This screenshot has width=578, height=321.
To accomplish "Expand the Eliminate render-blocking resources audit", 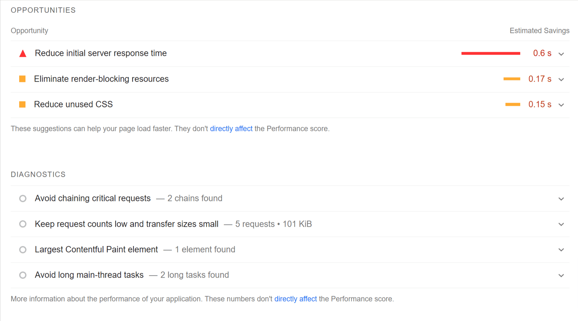I will (x=561, y=79).
